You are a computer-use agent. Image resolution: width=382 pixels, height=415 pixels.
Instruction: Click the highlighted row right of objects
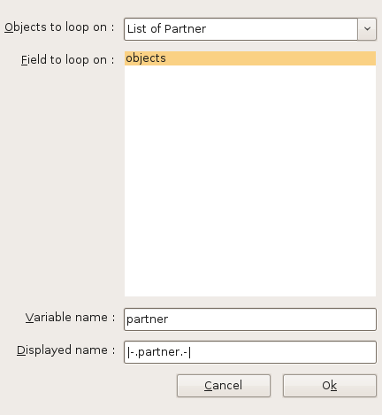[x=271, y=58]
